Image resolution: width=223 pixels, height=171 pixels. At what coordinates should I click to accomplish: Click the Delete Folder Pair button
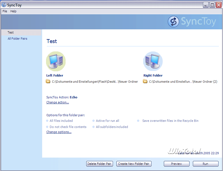[x=100, y=164]
